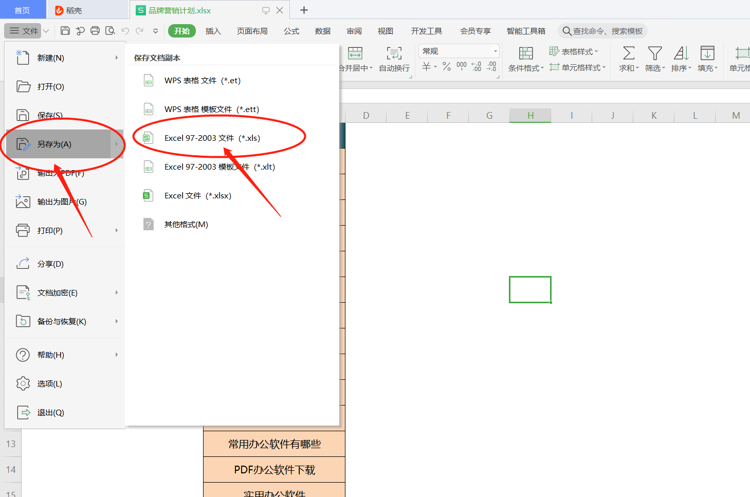Switch to the 开始 ribbon tab
Viewport: 750px width, 497px height.
182,31
